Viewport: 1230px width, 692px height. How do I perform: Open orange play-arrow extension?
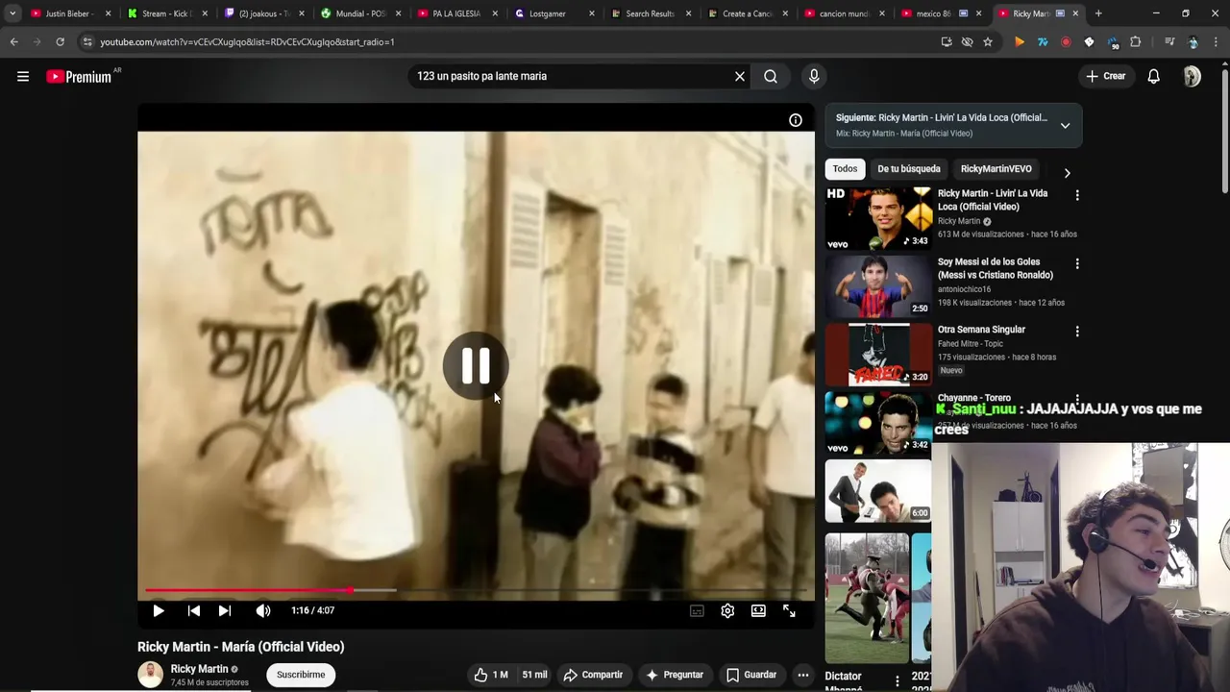[1020, 42]
